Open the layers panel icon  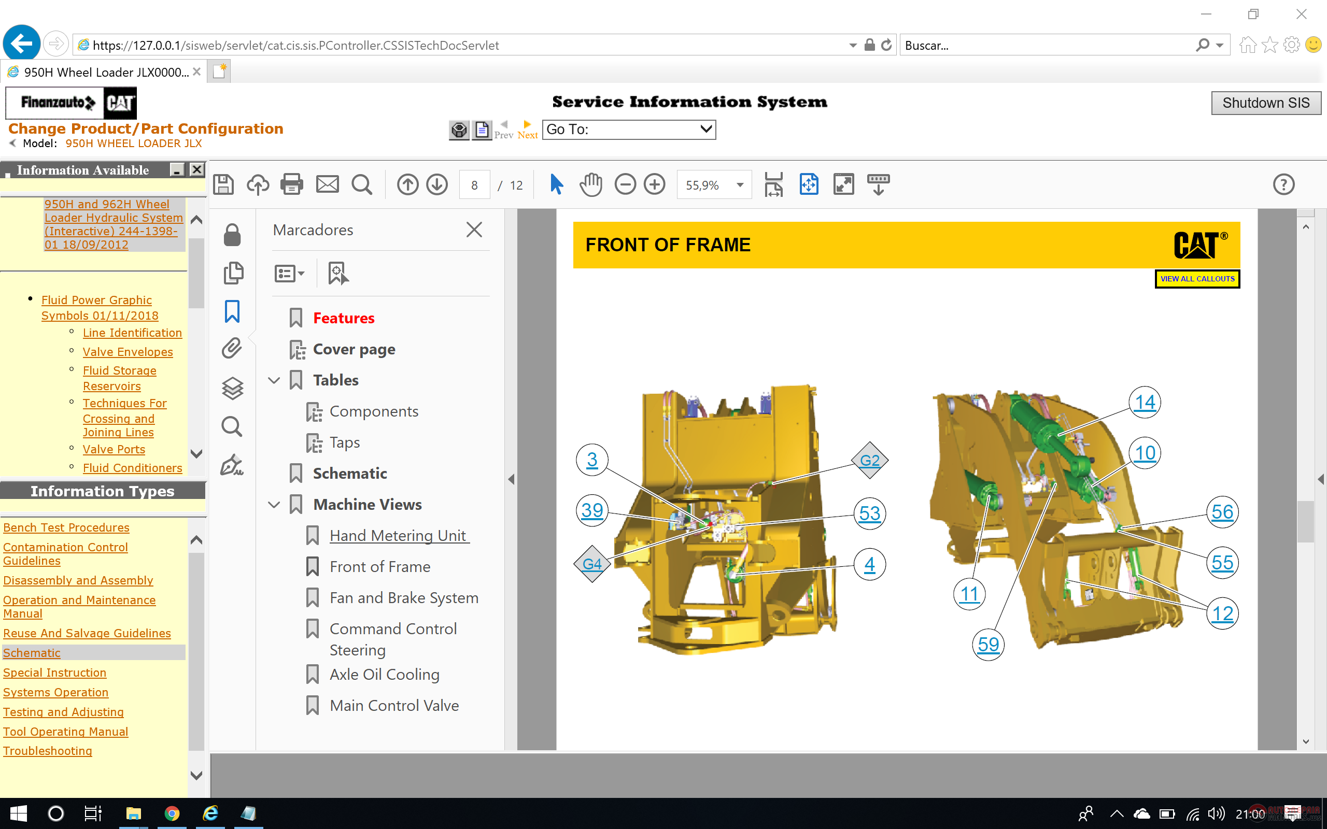pos(233,389)
